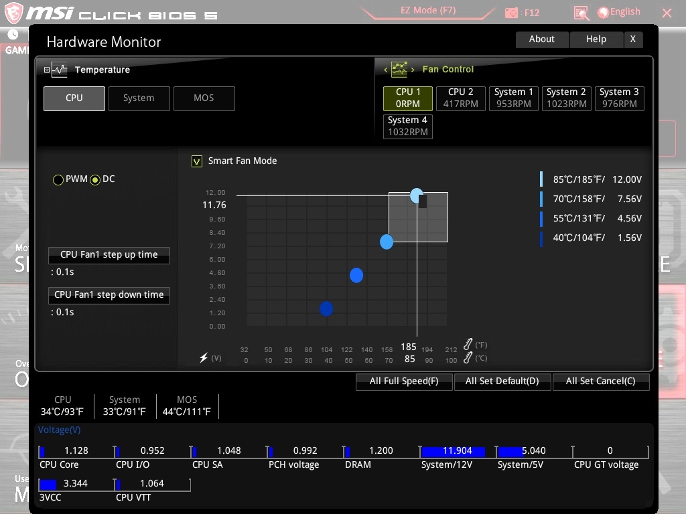
Task: Click the Celsius thermometer icon
Action: [468, 357]
